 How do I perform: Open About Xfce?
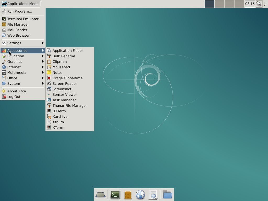coord(23,91)
